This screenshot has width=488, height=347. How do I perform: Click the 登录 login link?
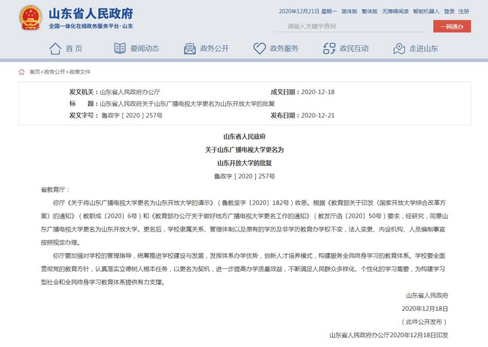pos(449,12)
